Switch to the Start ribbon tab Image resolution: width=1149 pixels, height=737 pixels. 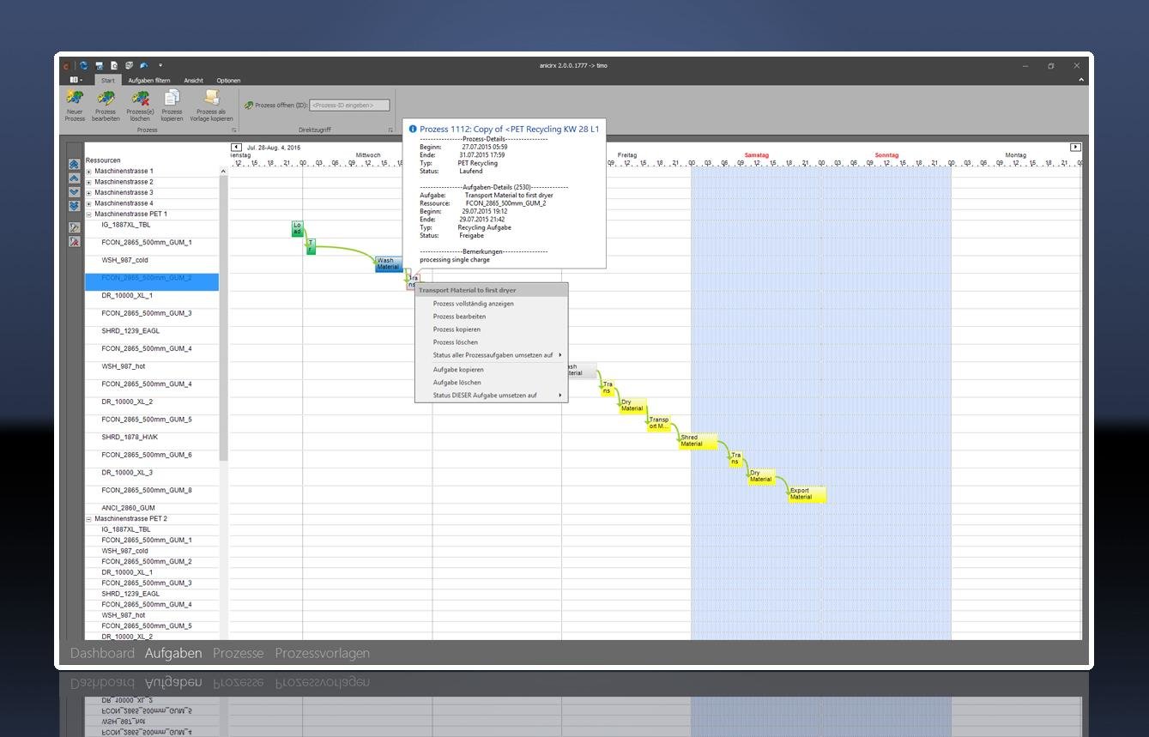click(x=107, y=81)
